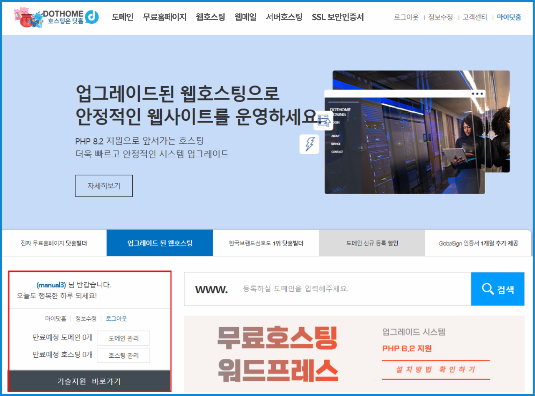Viewport: 535px width, 396px height.
Task: Switch to 도메인 신규 등록 할인 tab
Action: [372, 243]
